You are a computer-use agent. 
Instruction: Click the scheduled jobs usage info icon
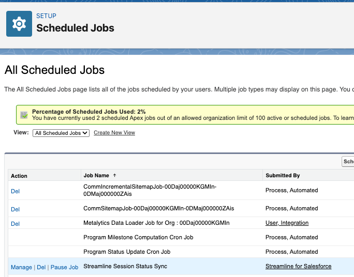pyautogui.click(x=24, y=115)
